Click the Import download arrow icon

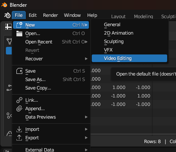(x=19, y=129)
